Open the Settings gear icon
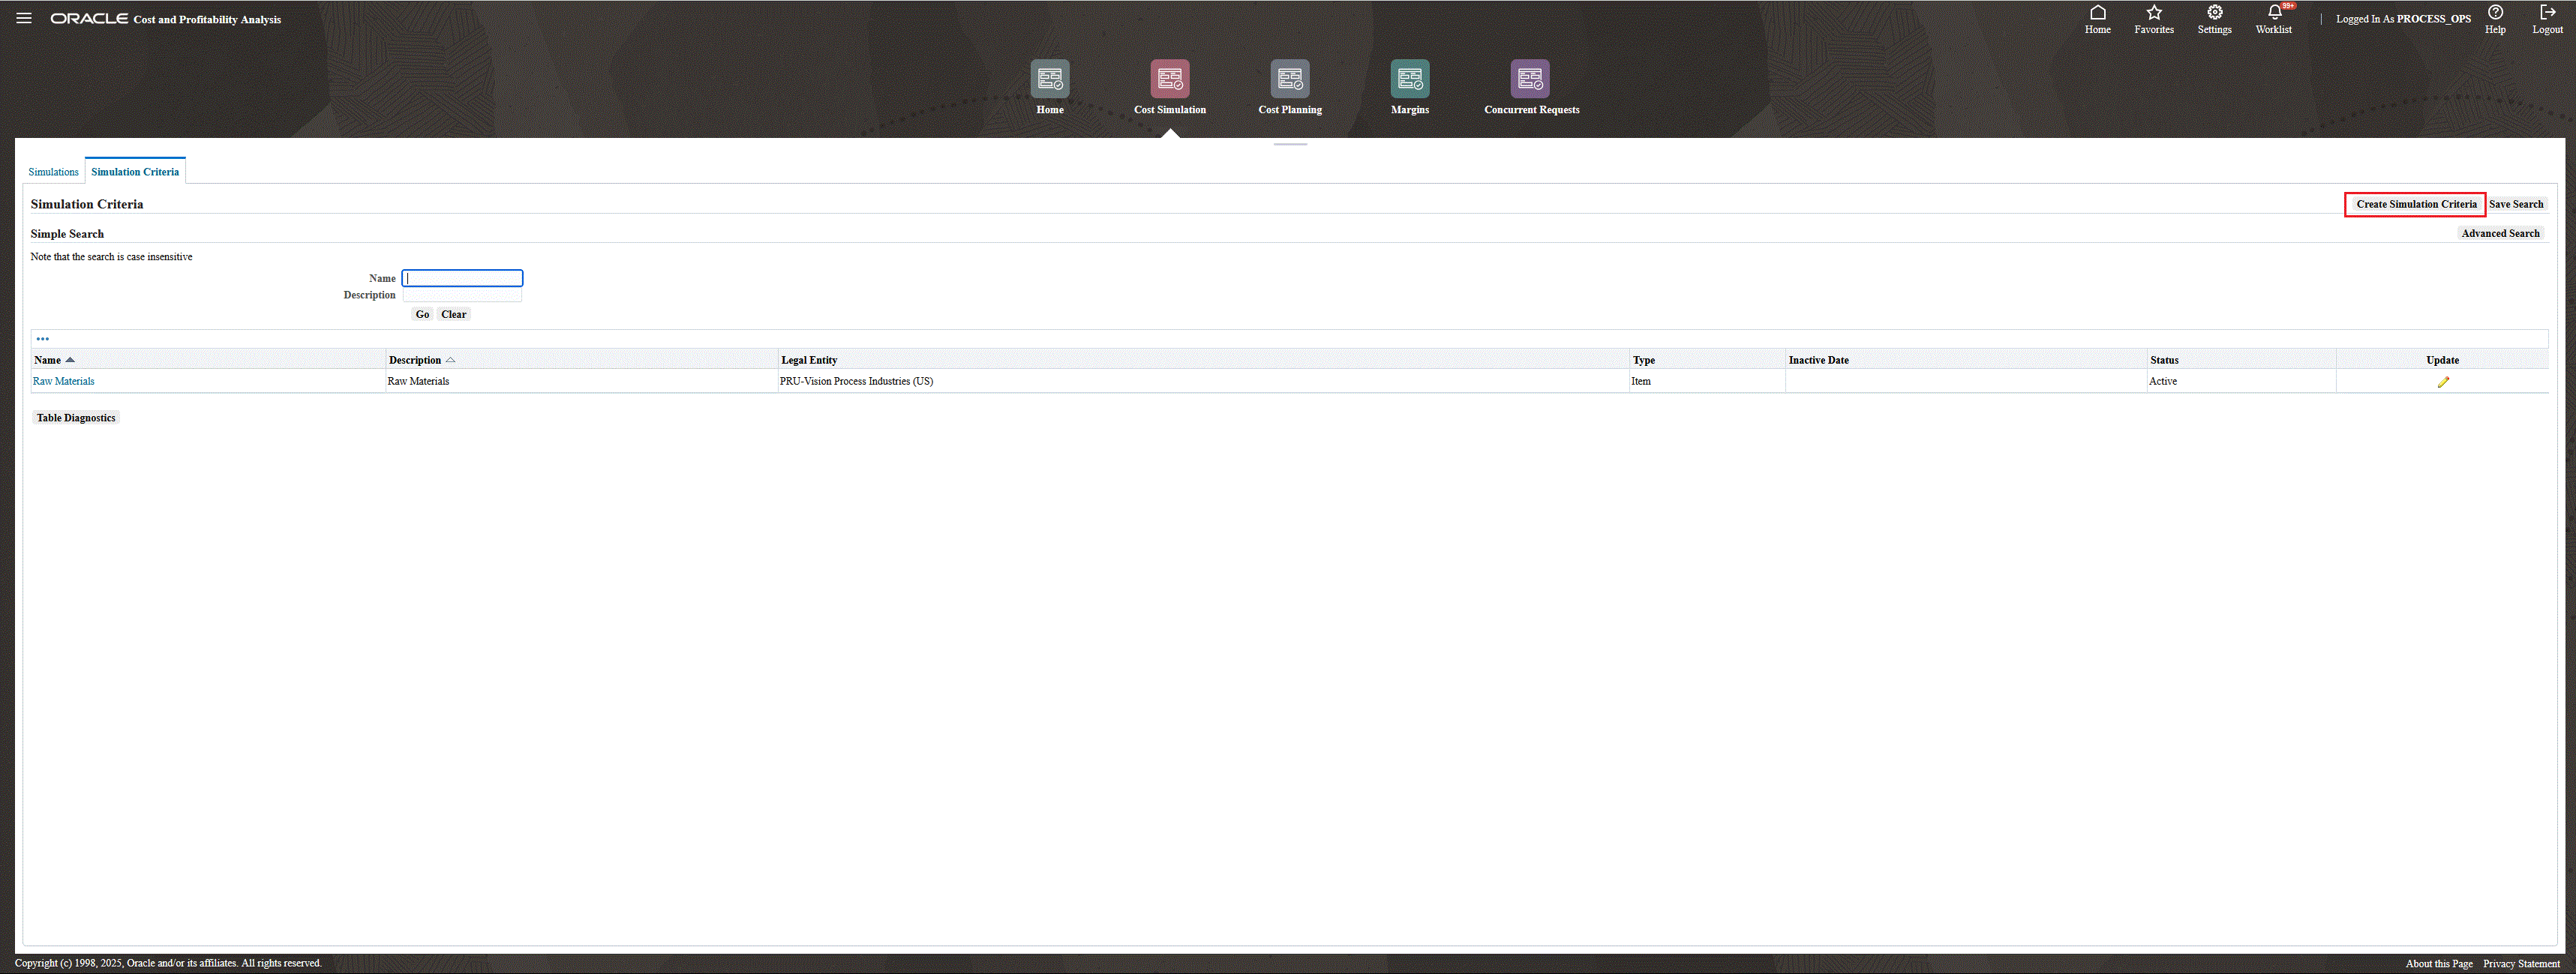The height and width of the screenshot is (974, 2576). 2214,13
